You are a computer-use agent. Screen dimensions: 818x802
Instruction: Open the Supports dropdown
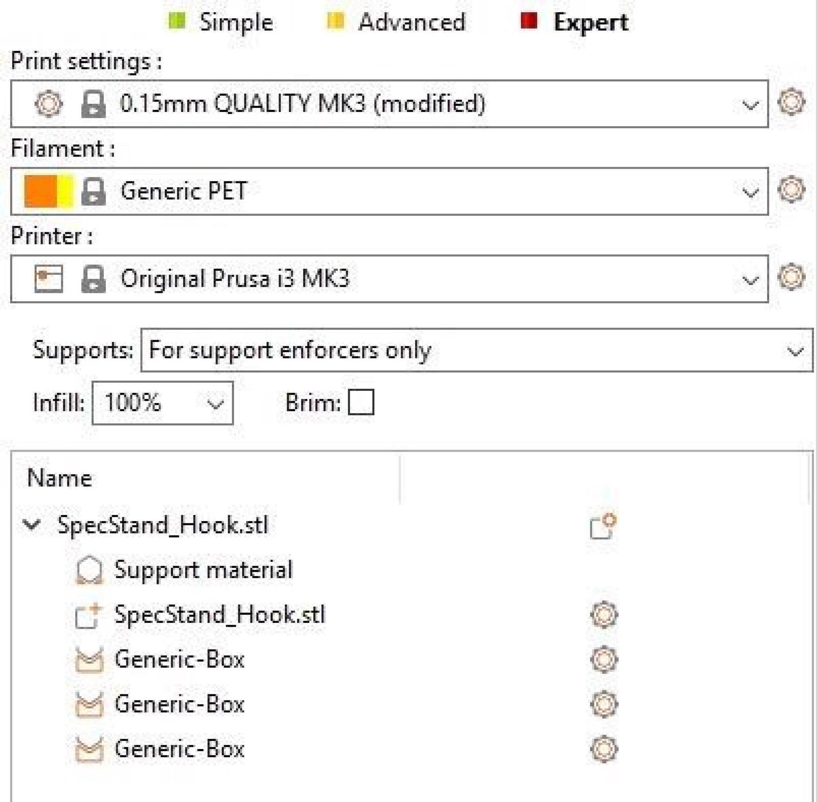477,350
